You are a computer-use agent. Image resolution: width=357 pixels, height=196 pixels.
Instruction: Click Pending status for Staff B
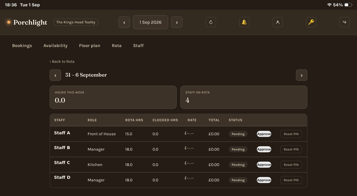pos(238,149)
